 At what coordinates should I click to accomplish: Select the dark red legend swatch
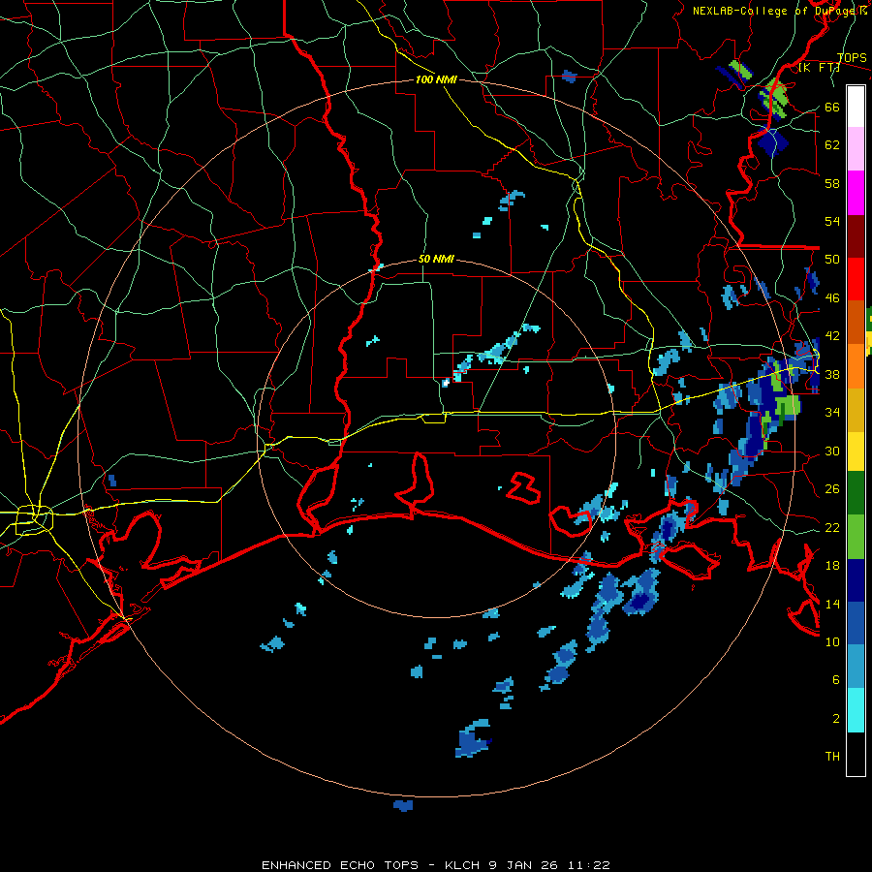856,235
